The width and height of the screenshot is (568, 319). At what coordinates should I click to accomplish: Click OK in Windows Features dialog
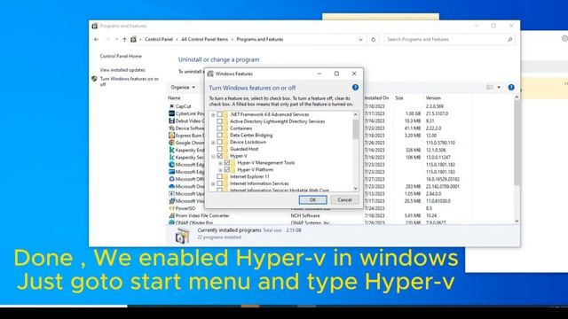312,199
